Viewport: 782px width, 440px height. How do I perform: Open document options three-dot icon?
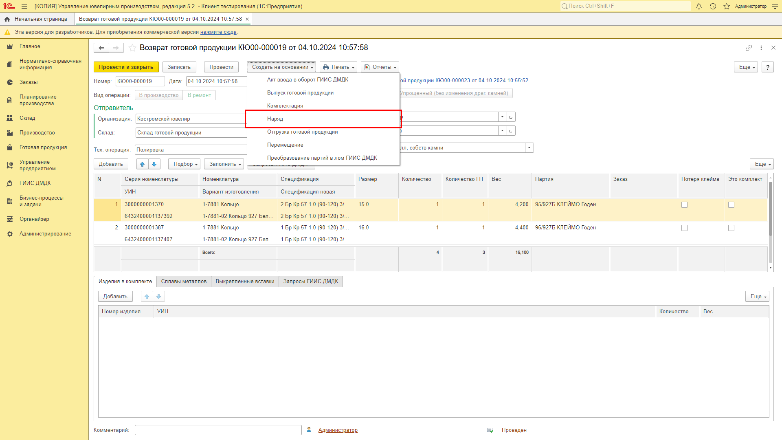tap(761, 48)
